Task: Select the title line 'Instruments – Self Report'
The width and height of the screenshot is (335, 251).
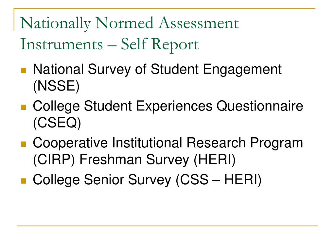Action: pos(109,44)
